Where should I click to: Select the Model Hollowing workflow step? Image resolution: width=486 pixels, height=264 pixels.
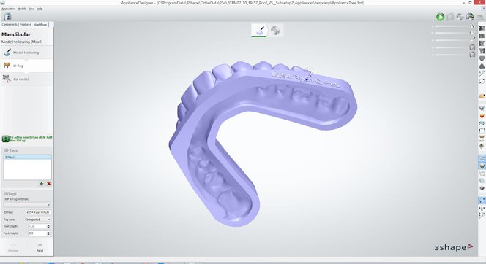26,53
